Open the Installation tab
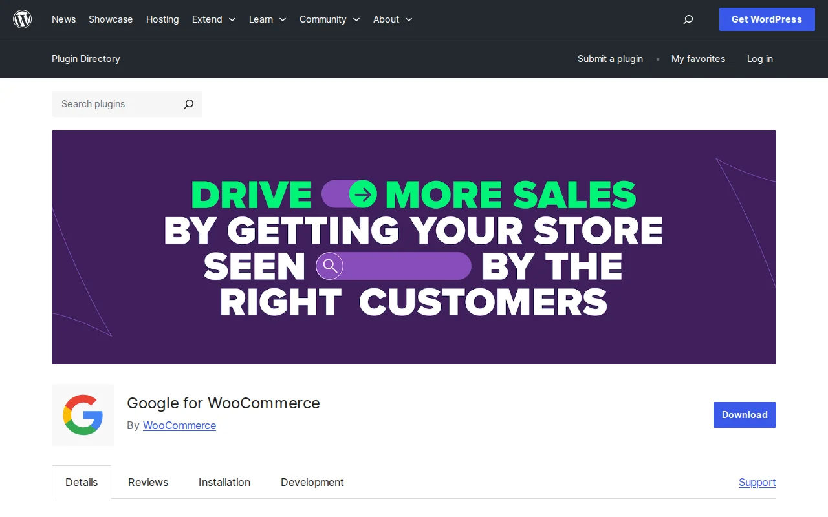 pyautogui.click(x=224, y=482)
